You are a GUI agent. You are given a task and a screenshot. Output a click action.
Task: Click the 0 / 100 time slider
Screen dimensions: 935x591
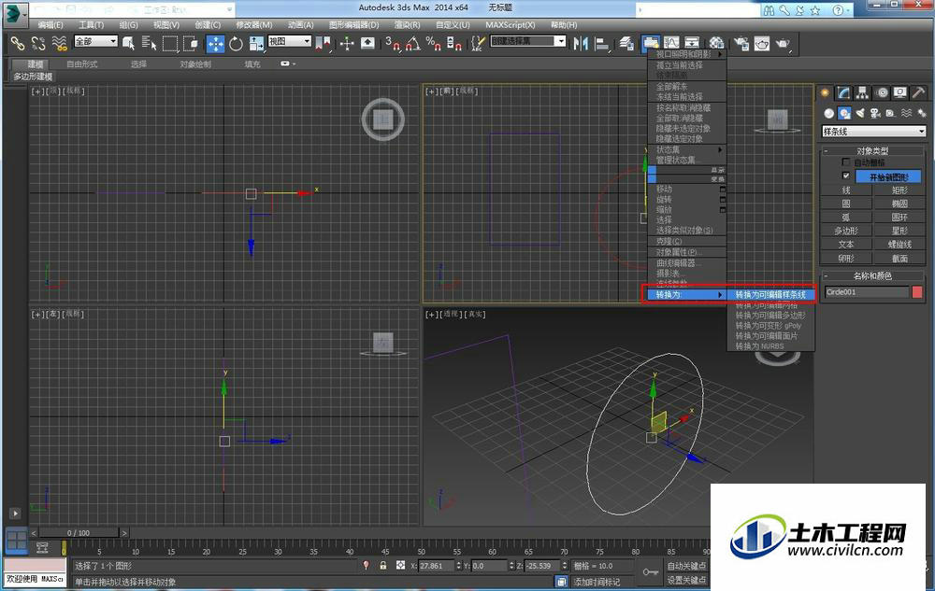click(79, 533)
